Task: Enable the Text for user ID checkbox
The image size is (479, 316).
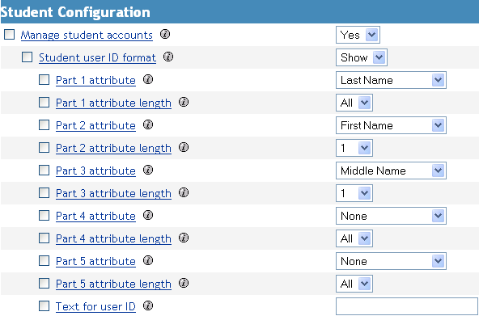Action: (x=44, y=306)
